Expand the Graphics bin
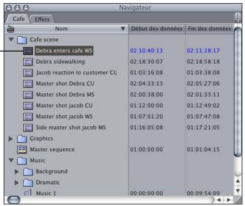 pyautogui.click(x=10, y=139)
